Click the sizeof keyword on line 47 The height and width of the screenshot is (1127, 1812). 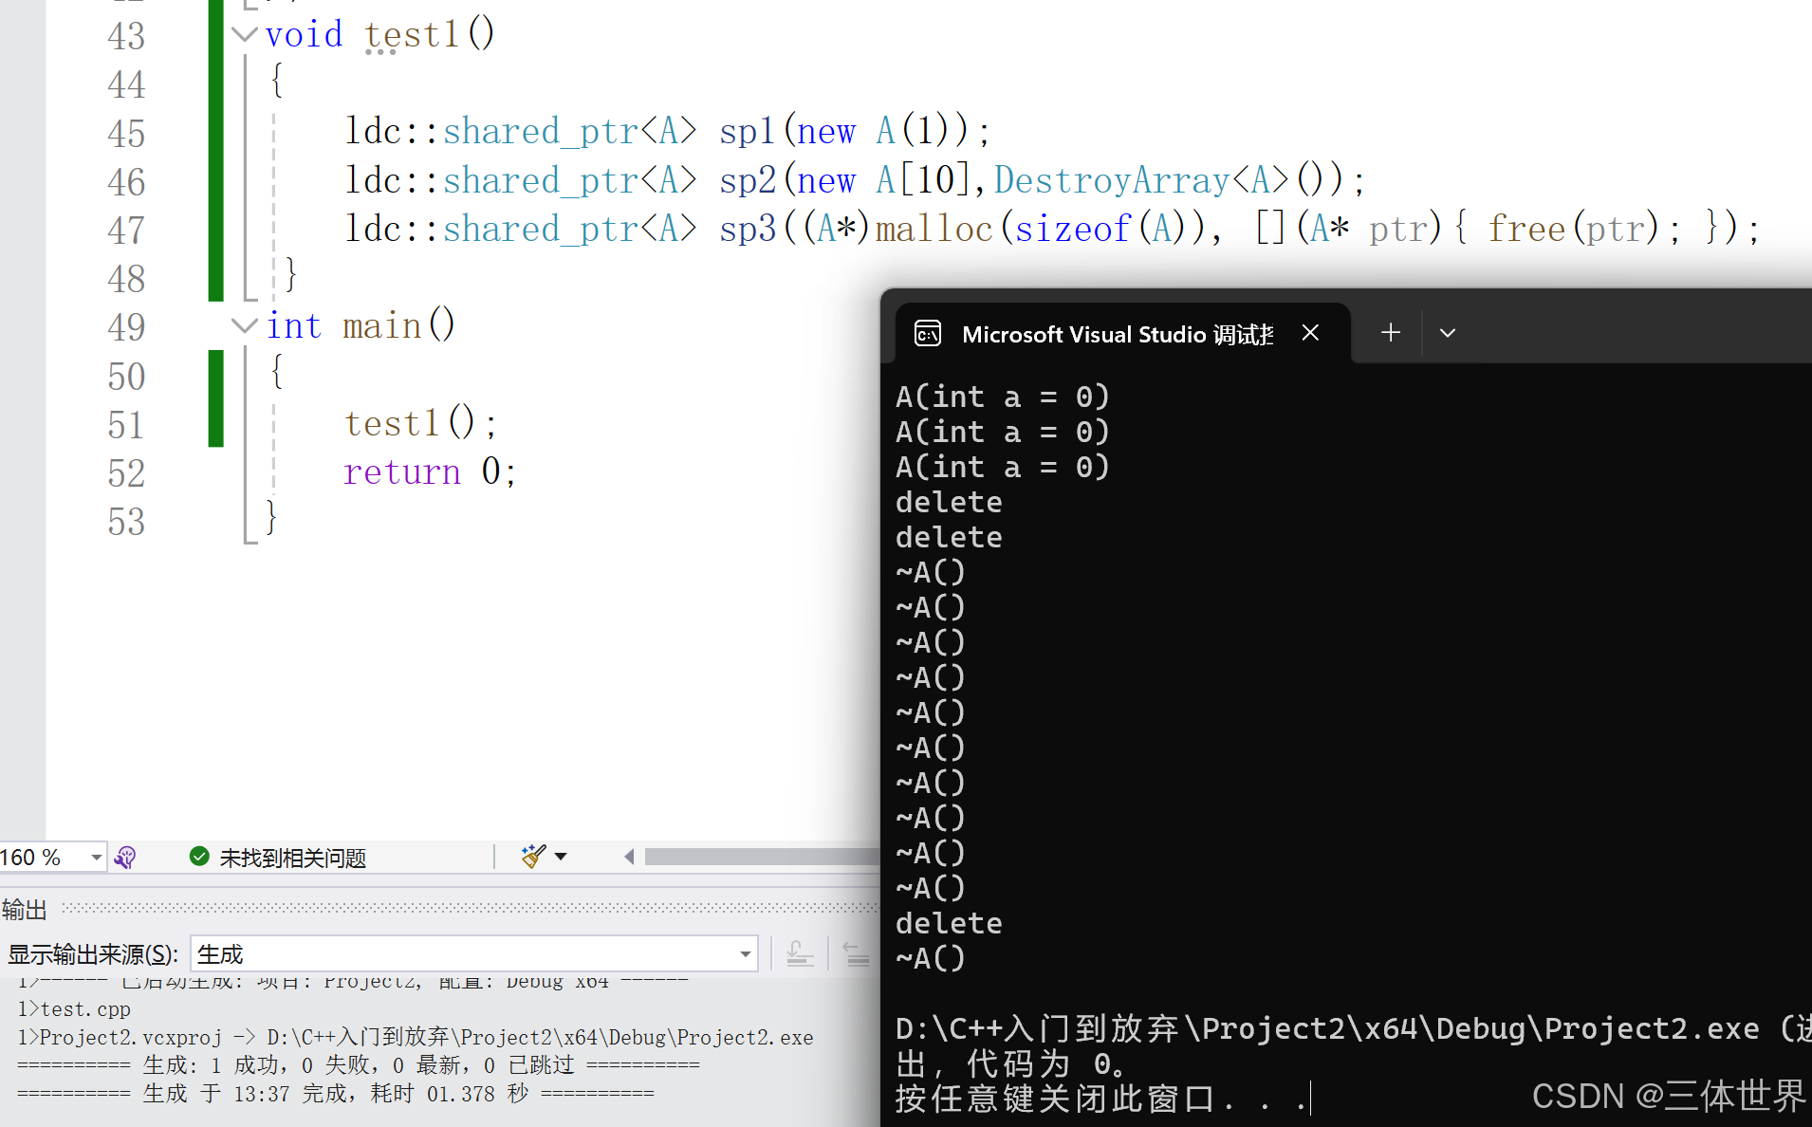(x=1073, y=229)
